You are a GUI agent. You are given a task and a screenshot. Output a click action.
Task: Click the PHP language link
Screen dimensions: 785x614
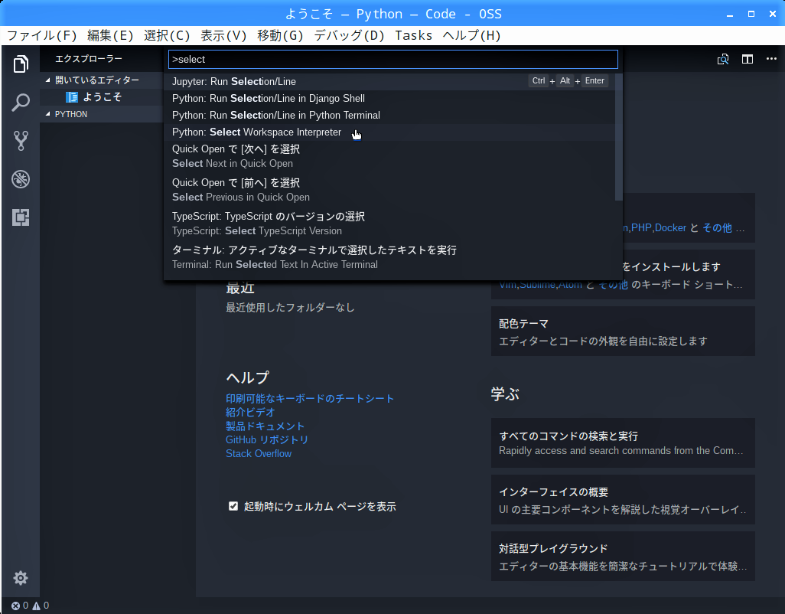tap(641, 228)
